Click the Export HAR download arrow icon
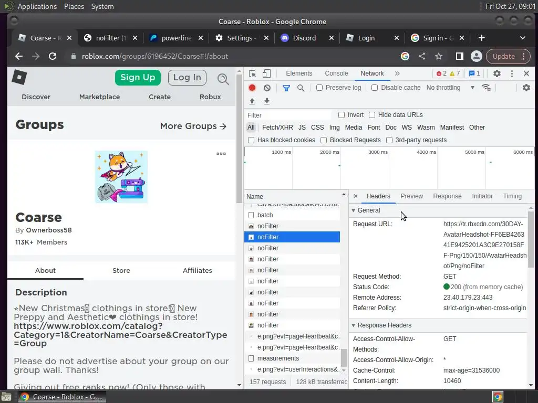 (x=266, y=101)
